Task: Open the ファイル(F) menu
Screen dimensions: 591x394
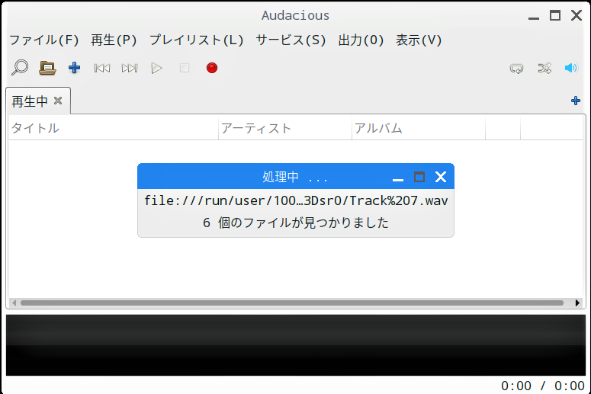Action: 44,40
